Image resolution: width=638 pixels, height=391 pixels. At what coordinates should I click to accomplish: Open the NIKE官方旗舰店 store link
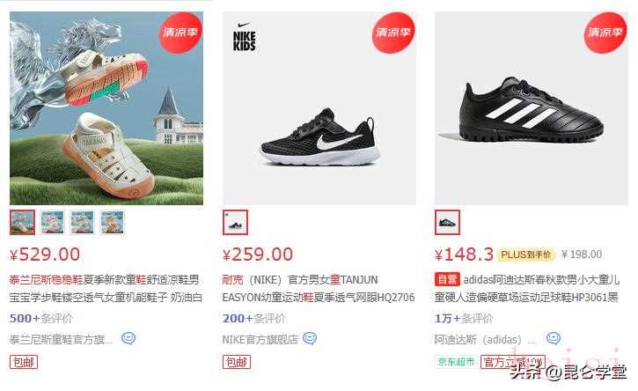point(260,339)
